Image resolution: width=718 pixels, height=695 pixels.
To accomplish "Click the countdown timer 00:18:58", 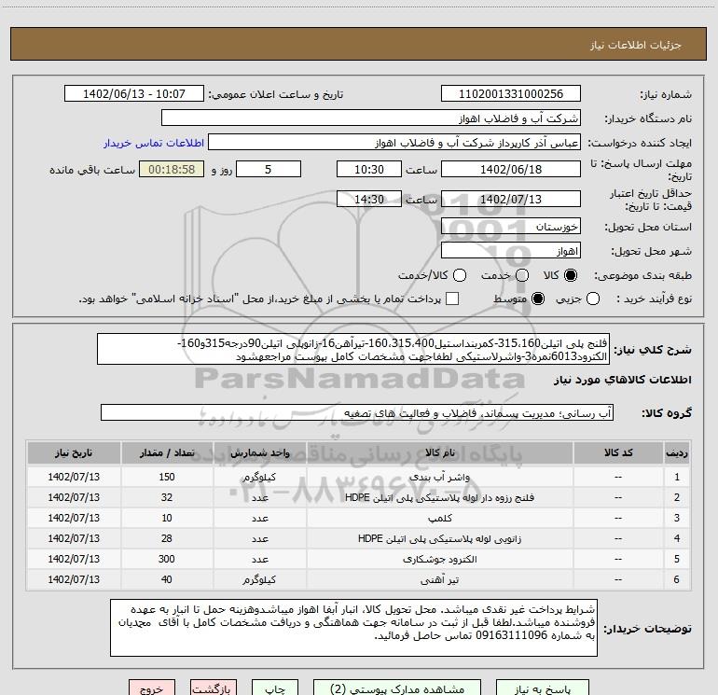I will coord(172,169).
